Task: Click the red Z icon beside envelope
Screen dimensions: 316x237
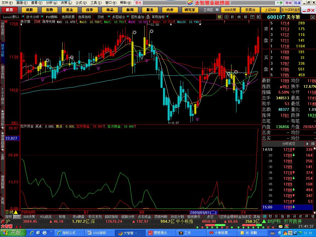Action: coord(287,227)
